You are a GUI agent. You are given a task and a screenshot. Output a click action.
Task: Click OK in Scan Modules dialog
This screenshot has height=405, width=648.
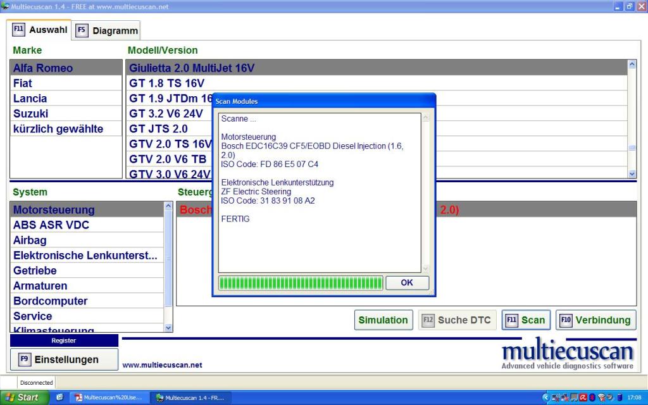[407, 283]
